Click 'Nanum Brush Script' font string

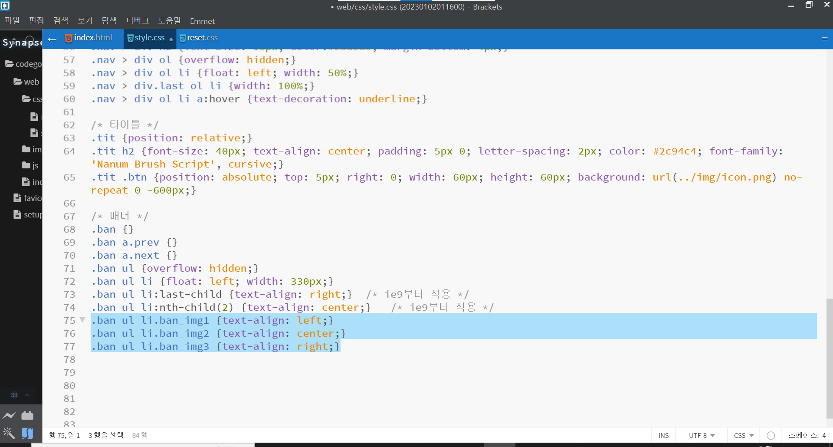[153, 164]
